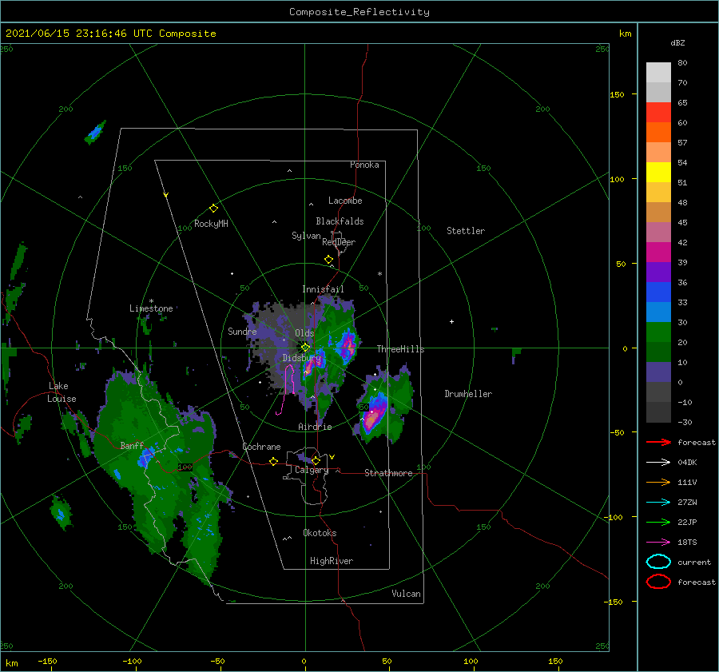Click the cyan current ellipse legend icon
The image size is (719, 672).
click(658, 562)
